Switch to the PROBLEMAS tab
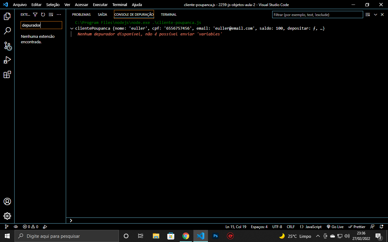 81,15
